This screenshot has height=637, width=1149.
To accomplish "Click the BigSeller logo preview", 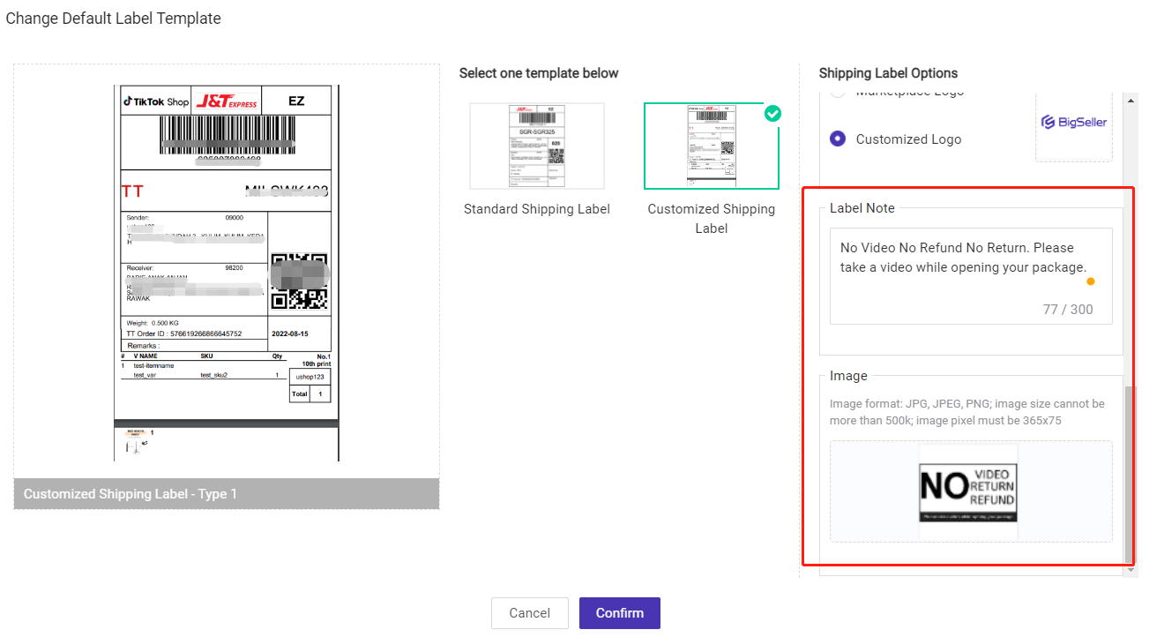I will click(1073, 122).
